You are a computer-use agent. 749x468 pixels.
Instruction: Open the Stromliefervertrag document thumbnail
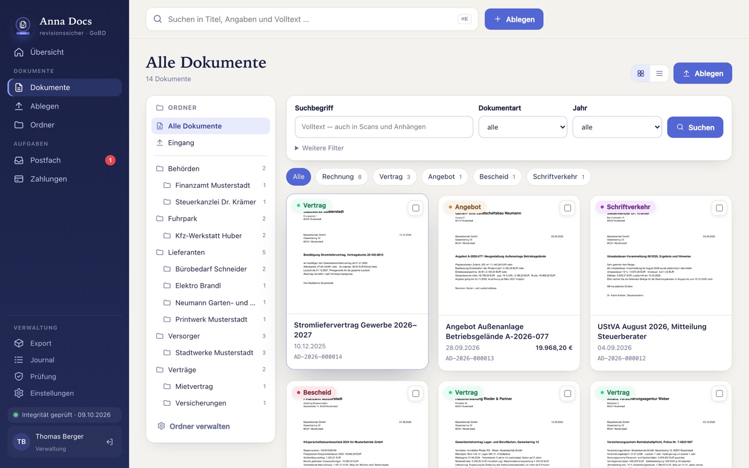(357, 255)
